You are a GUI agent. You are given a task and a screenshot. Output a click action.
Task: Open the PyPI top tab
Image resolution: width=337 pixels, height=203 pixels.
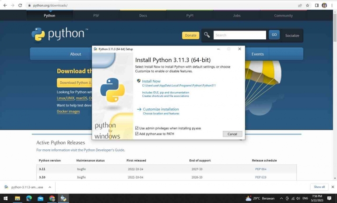pyautogui.click(x=190, y=15)
